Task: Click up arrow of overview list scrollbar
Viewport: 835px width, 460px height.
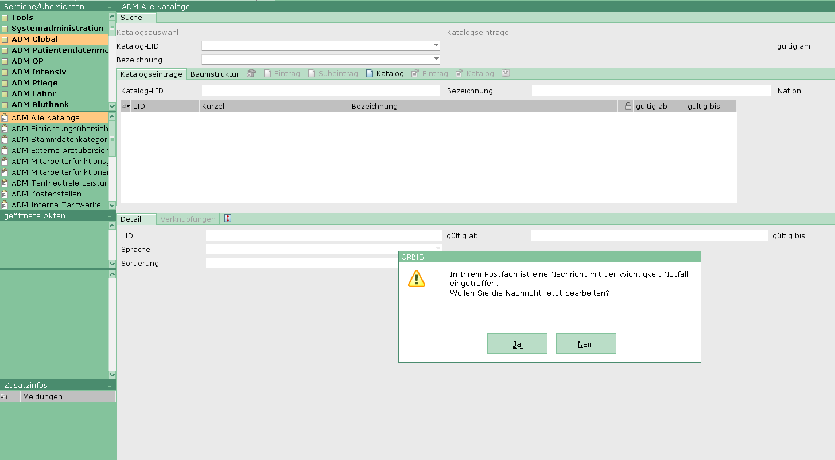Action: pos(112,117)
